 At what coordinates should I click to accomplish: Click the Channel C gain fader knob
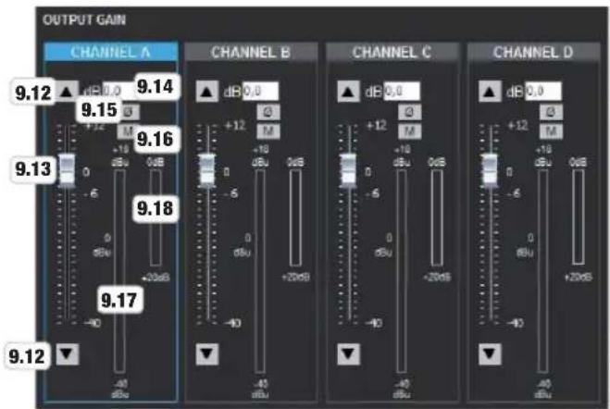(348, 170)
